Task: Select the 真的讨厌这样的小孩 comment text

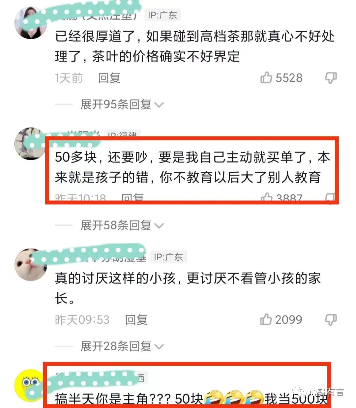Action: click(x=188, y=288)
